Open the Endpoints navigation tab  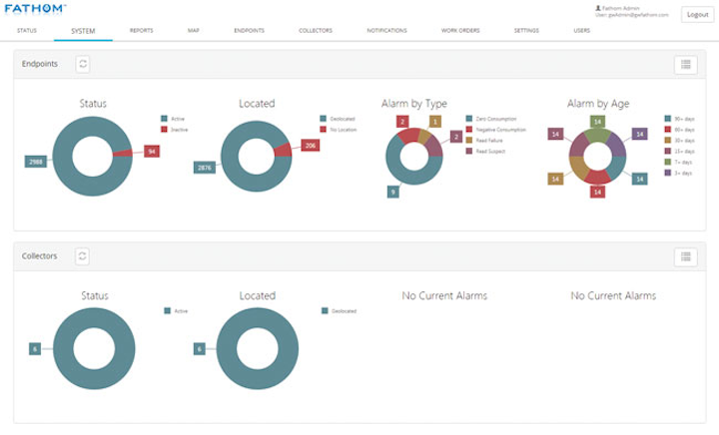(x=249, y=31)
